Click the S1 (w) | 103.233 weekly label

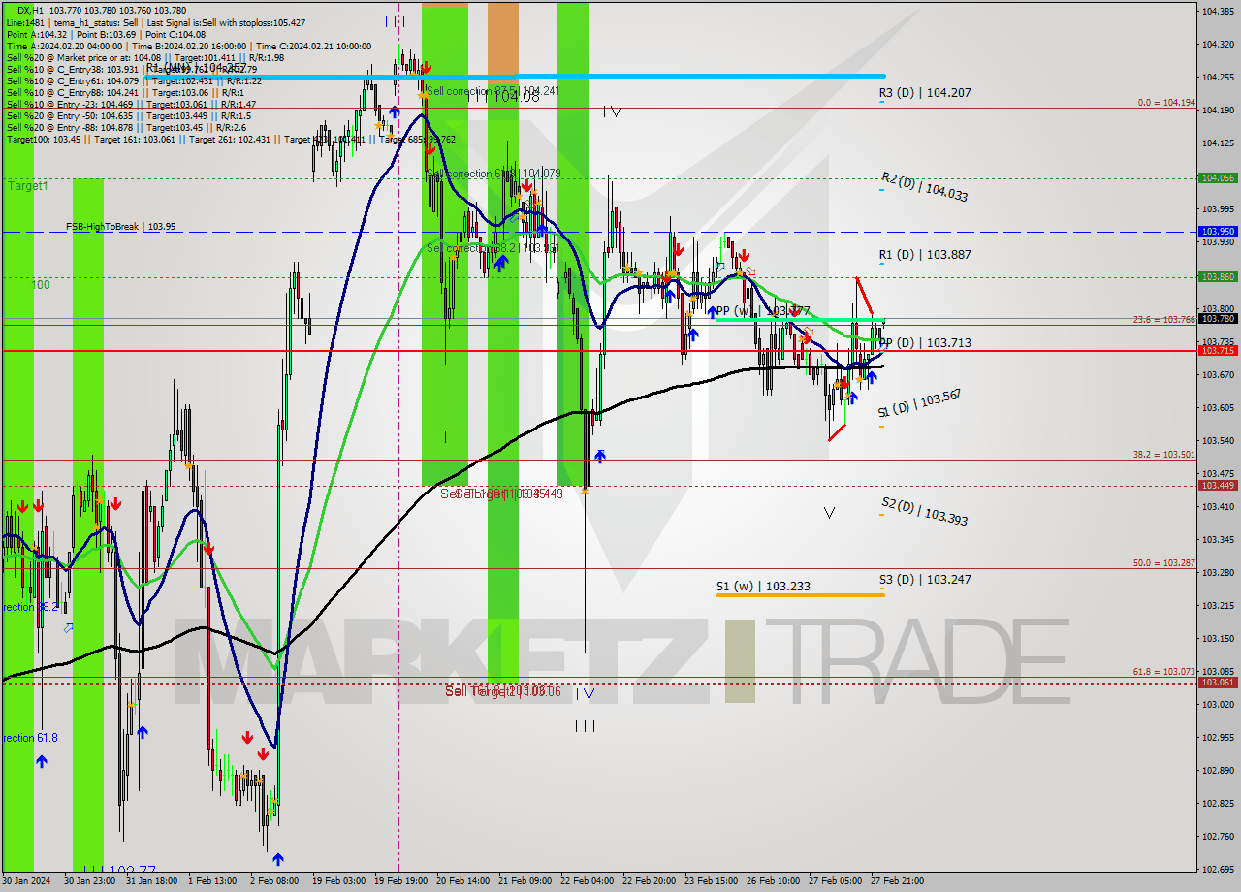coord(763,587)
